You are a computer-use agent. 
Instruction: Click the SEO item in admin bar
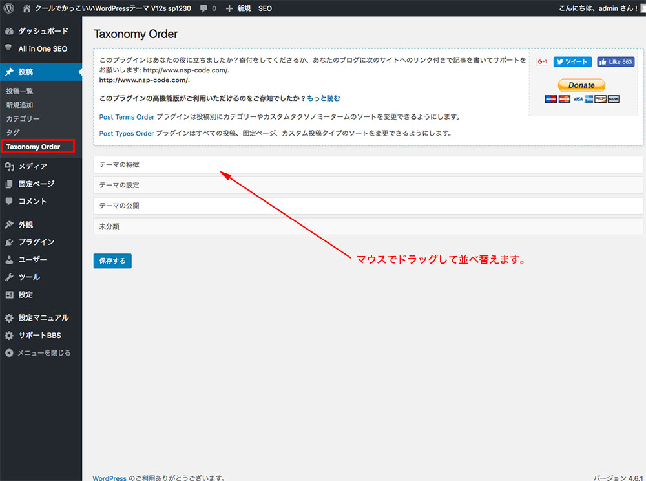pyautogui.click(x=265, y=8)
